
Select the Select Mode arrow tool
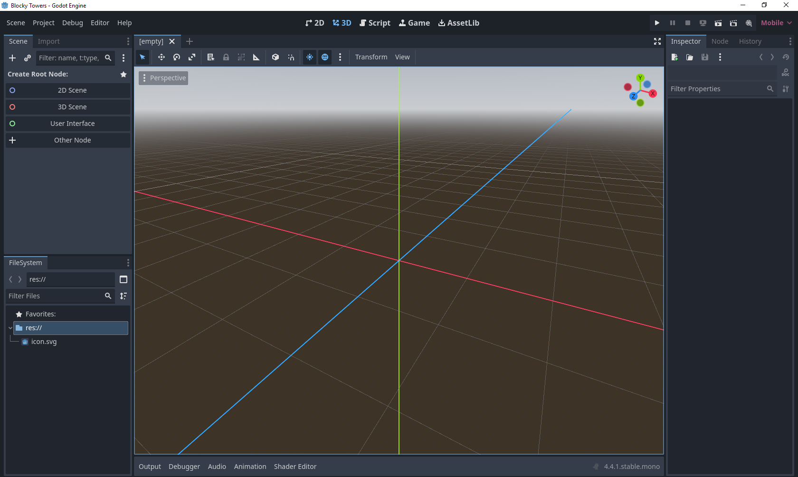pos(142,57)
